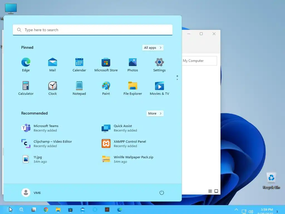Click the power button icon
Image resolution: width=285 pixels, height=214 pixels.
click(162, 193)
